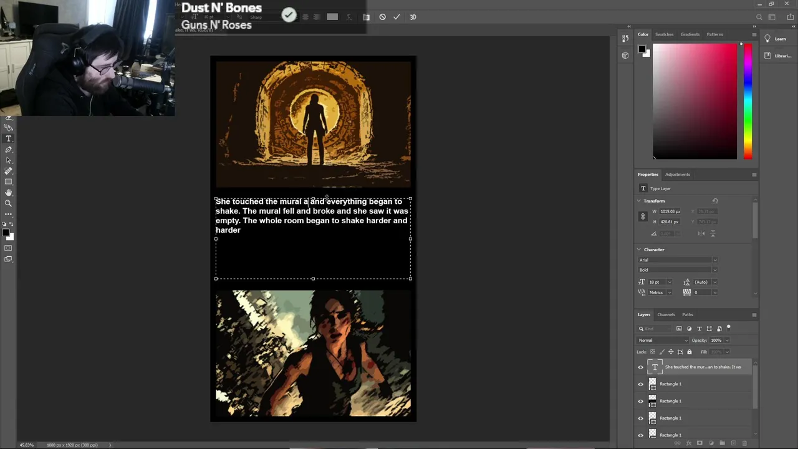This screenshot has width=798, height=449.
Task: Toggle Lock transparent pixels
Action: pos(653,352)
